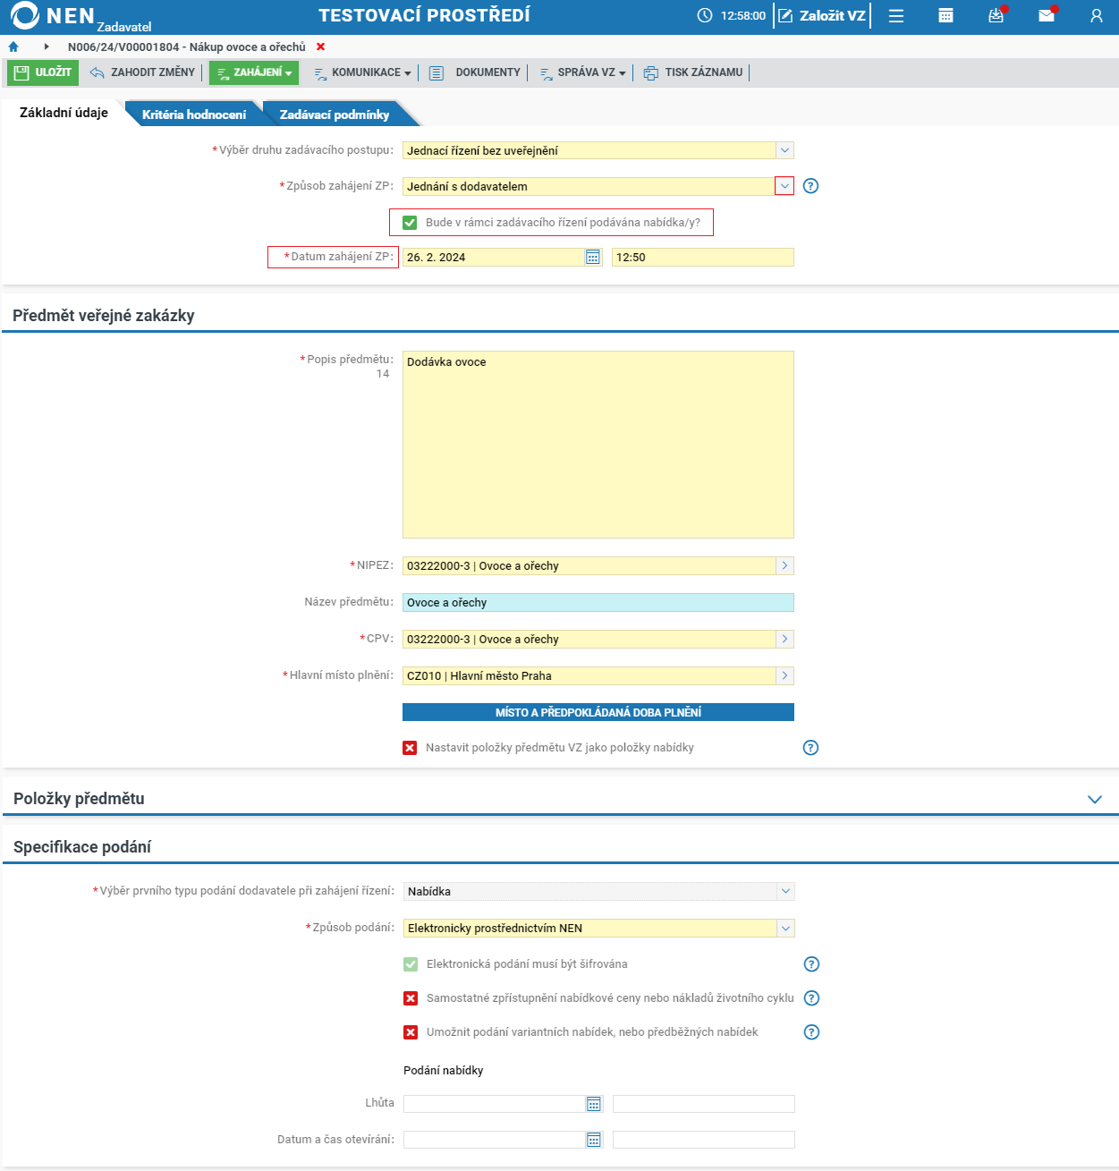1119x1171 pixels.
Task: Click breadcrumb N006/24/V00001804 - Nákup ovoce a ořechů
Action: click(186, 47)
